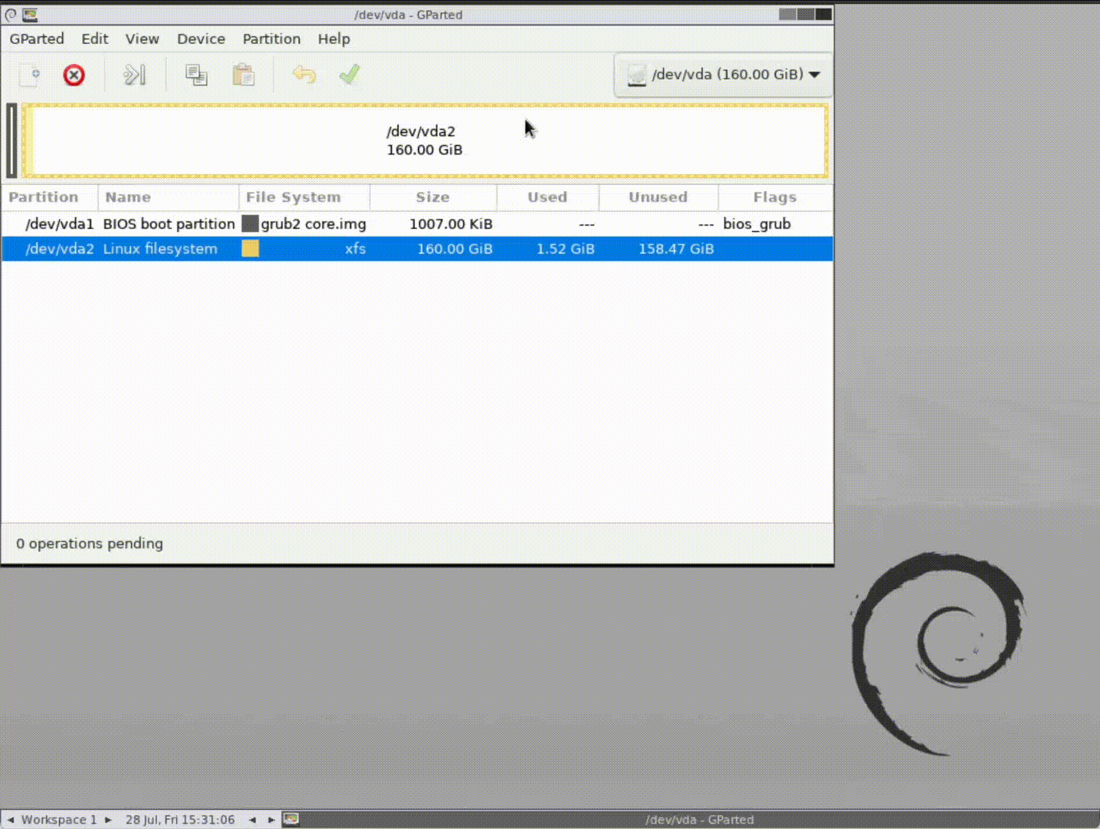Open the Device menu

201,39
